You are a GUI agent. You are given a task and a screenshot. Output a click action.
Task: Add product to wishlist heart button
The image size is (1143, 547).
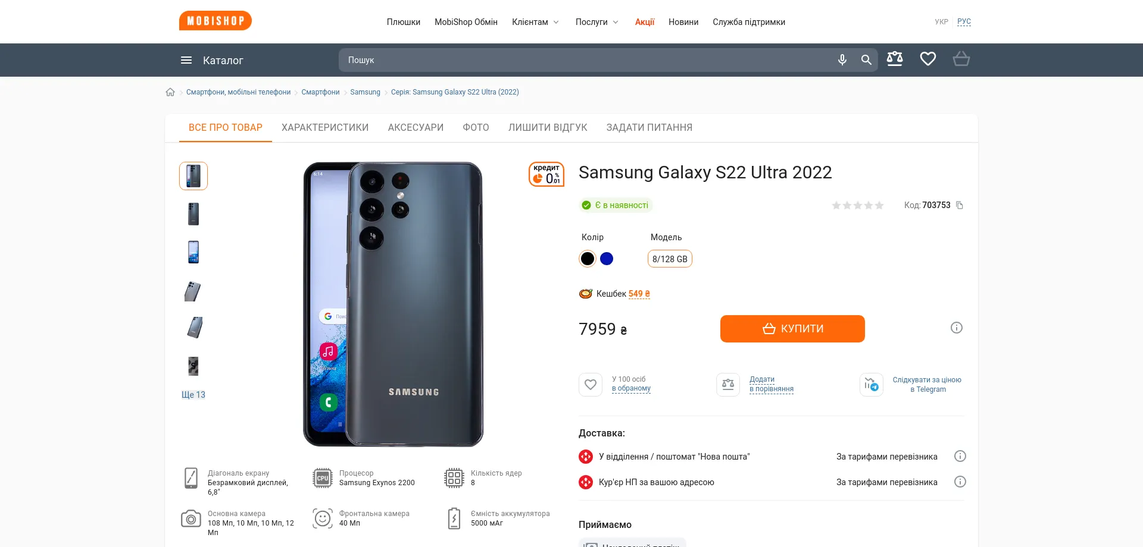pos(591,385)
